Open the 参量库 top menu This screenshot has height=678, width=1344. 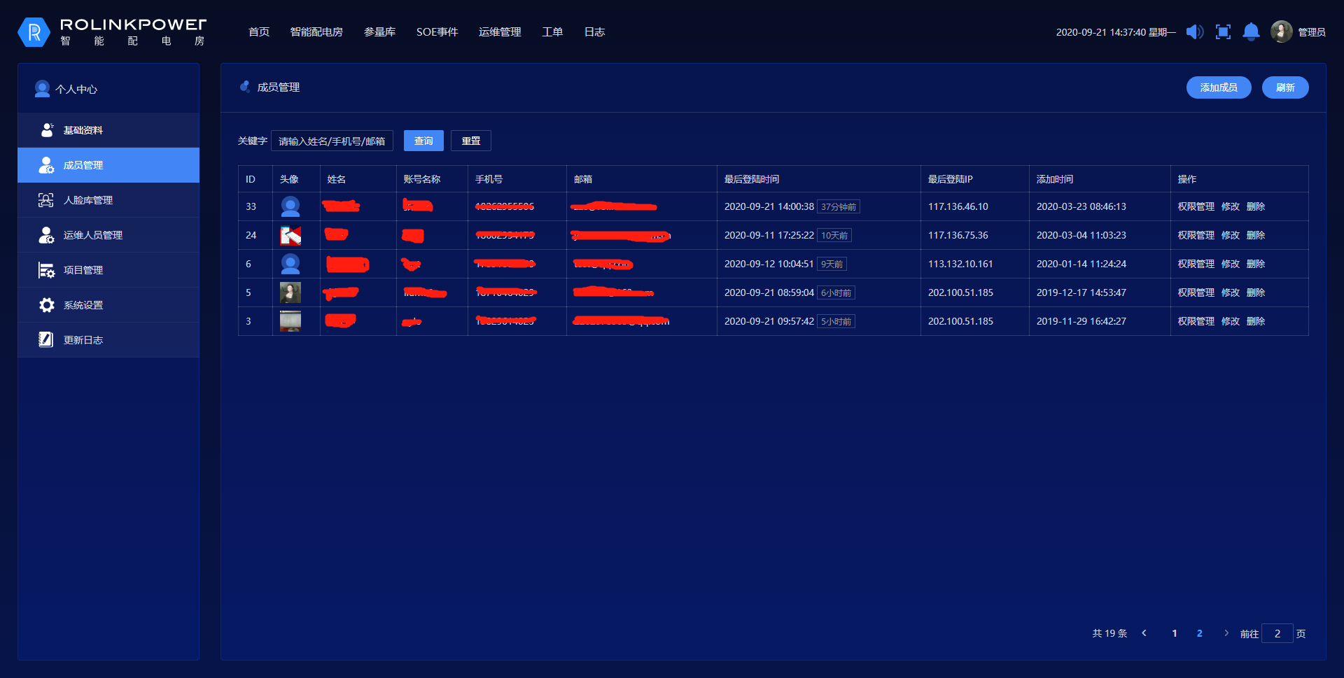click(x=380, y=32)
